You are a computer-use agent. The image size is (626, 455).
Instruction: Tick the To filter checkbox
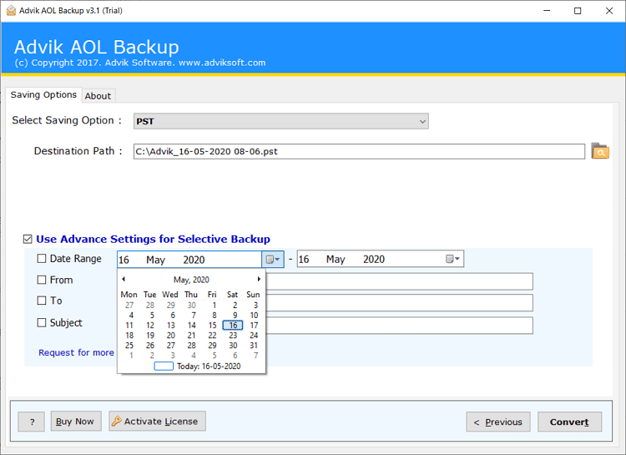point(42,300)
